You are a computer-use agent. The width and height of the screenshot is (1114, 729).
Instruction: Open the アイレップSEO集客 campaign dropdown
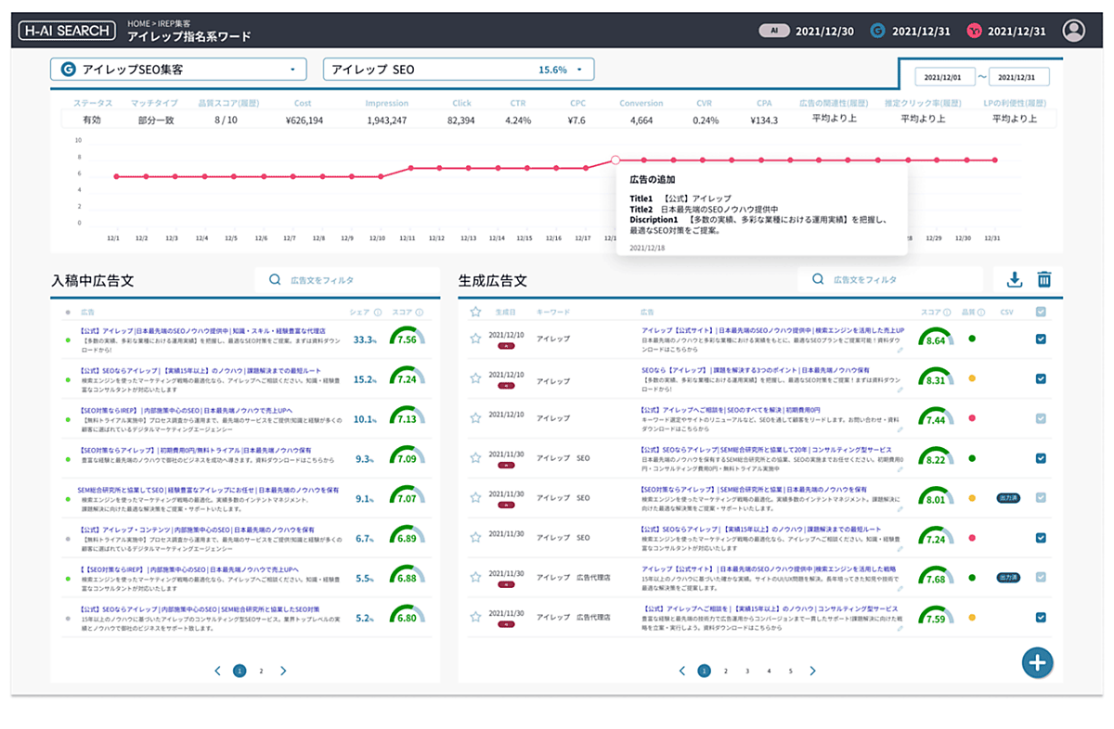178,70
